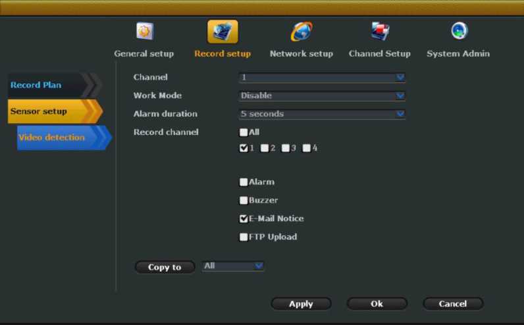
Task: Select the Channel Setup icon
Action: [380, 32]
